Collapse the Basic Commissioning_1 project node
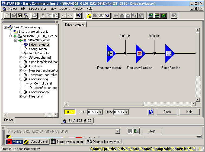Viewport: 205px width, 152px height. tap(5, 27)
